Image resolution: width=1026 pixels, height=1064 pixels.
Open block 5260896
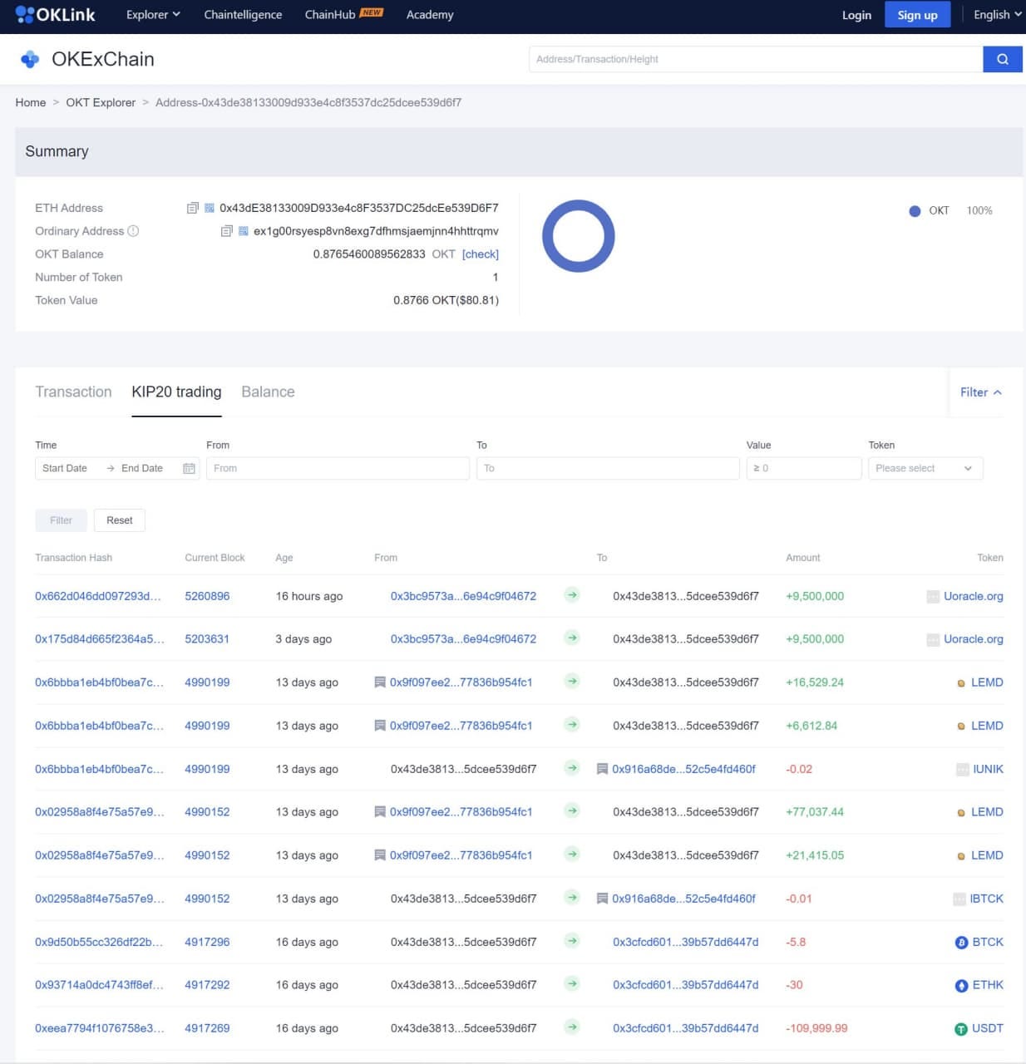tap(207, 596)
